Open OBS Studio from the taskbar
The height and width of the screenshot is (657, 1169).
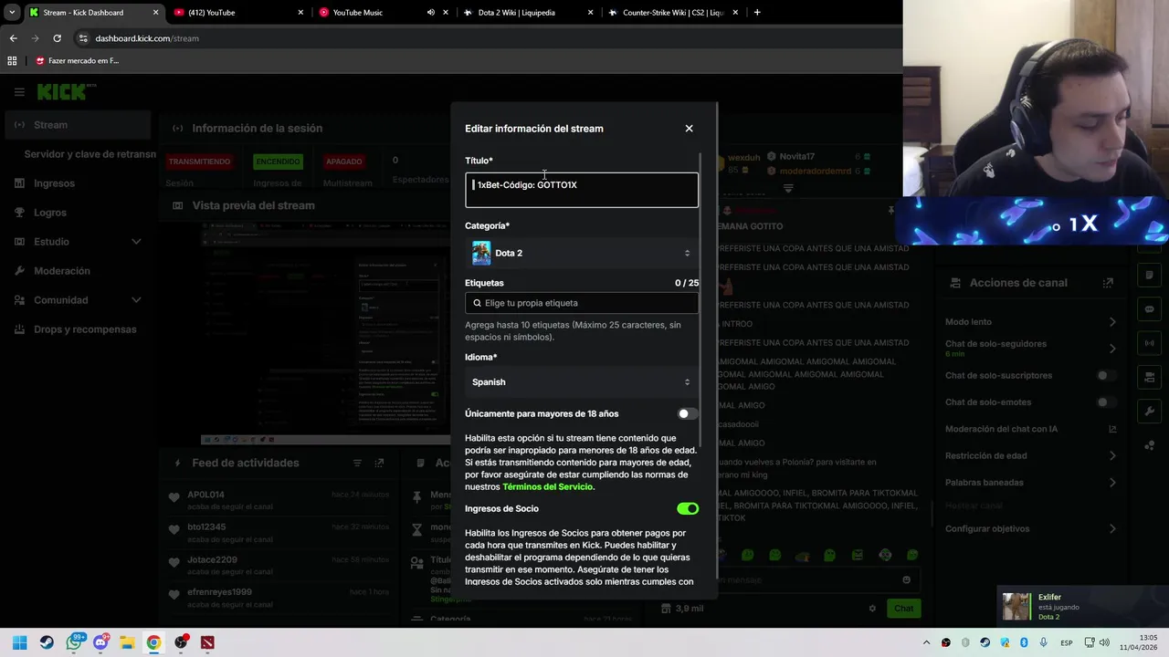(181, 642)
